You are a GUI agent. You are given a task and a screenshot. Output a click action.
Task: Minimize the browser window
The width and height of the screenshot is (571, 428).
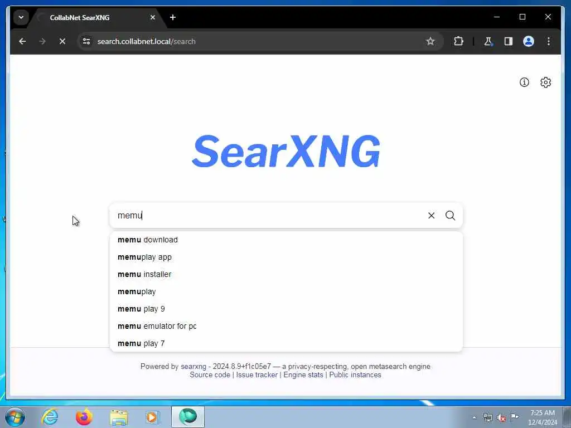(x=497, y=17)
